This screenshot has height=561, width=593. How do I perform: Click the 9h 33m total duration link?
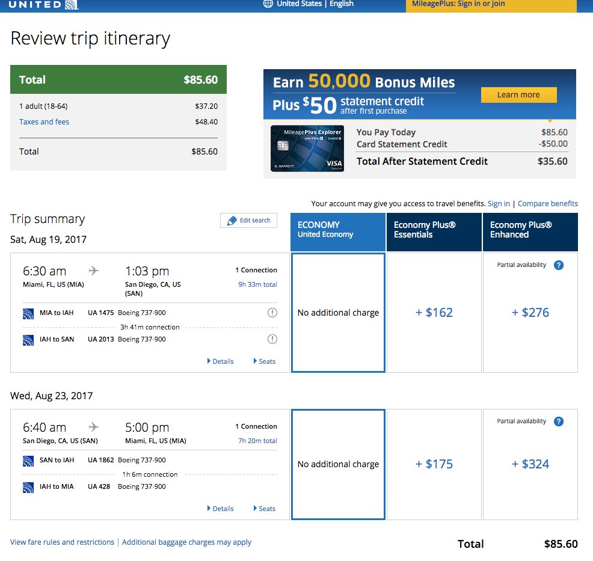257,284
